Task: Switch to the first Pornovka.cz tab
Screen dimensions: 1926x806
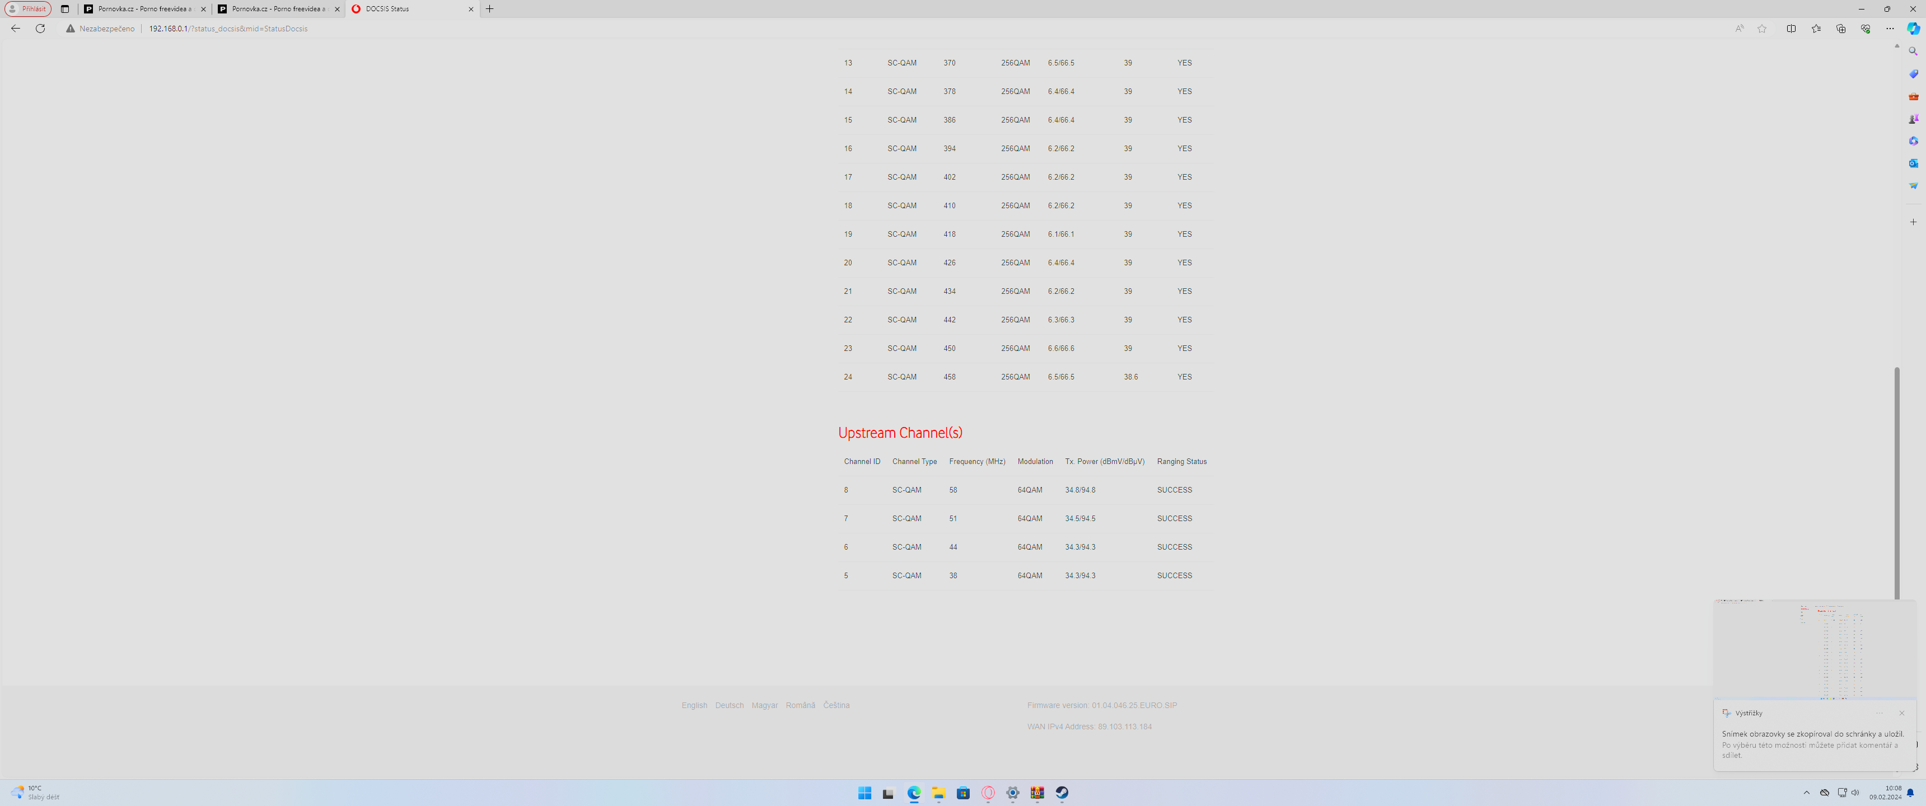Action: point(142,9)
